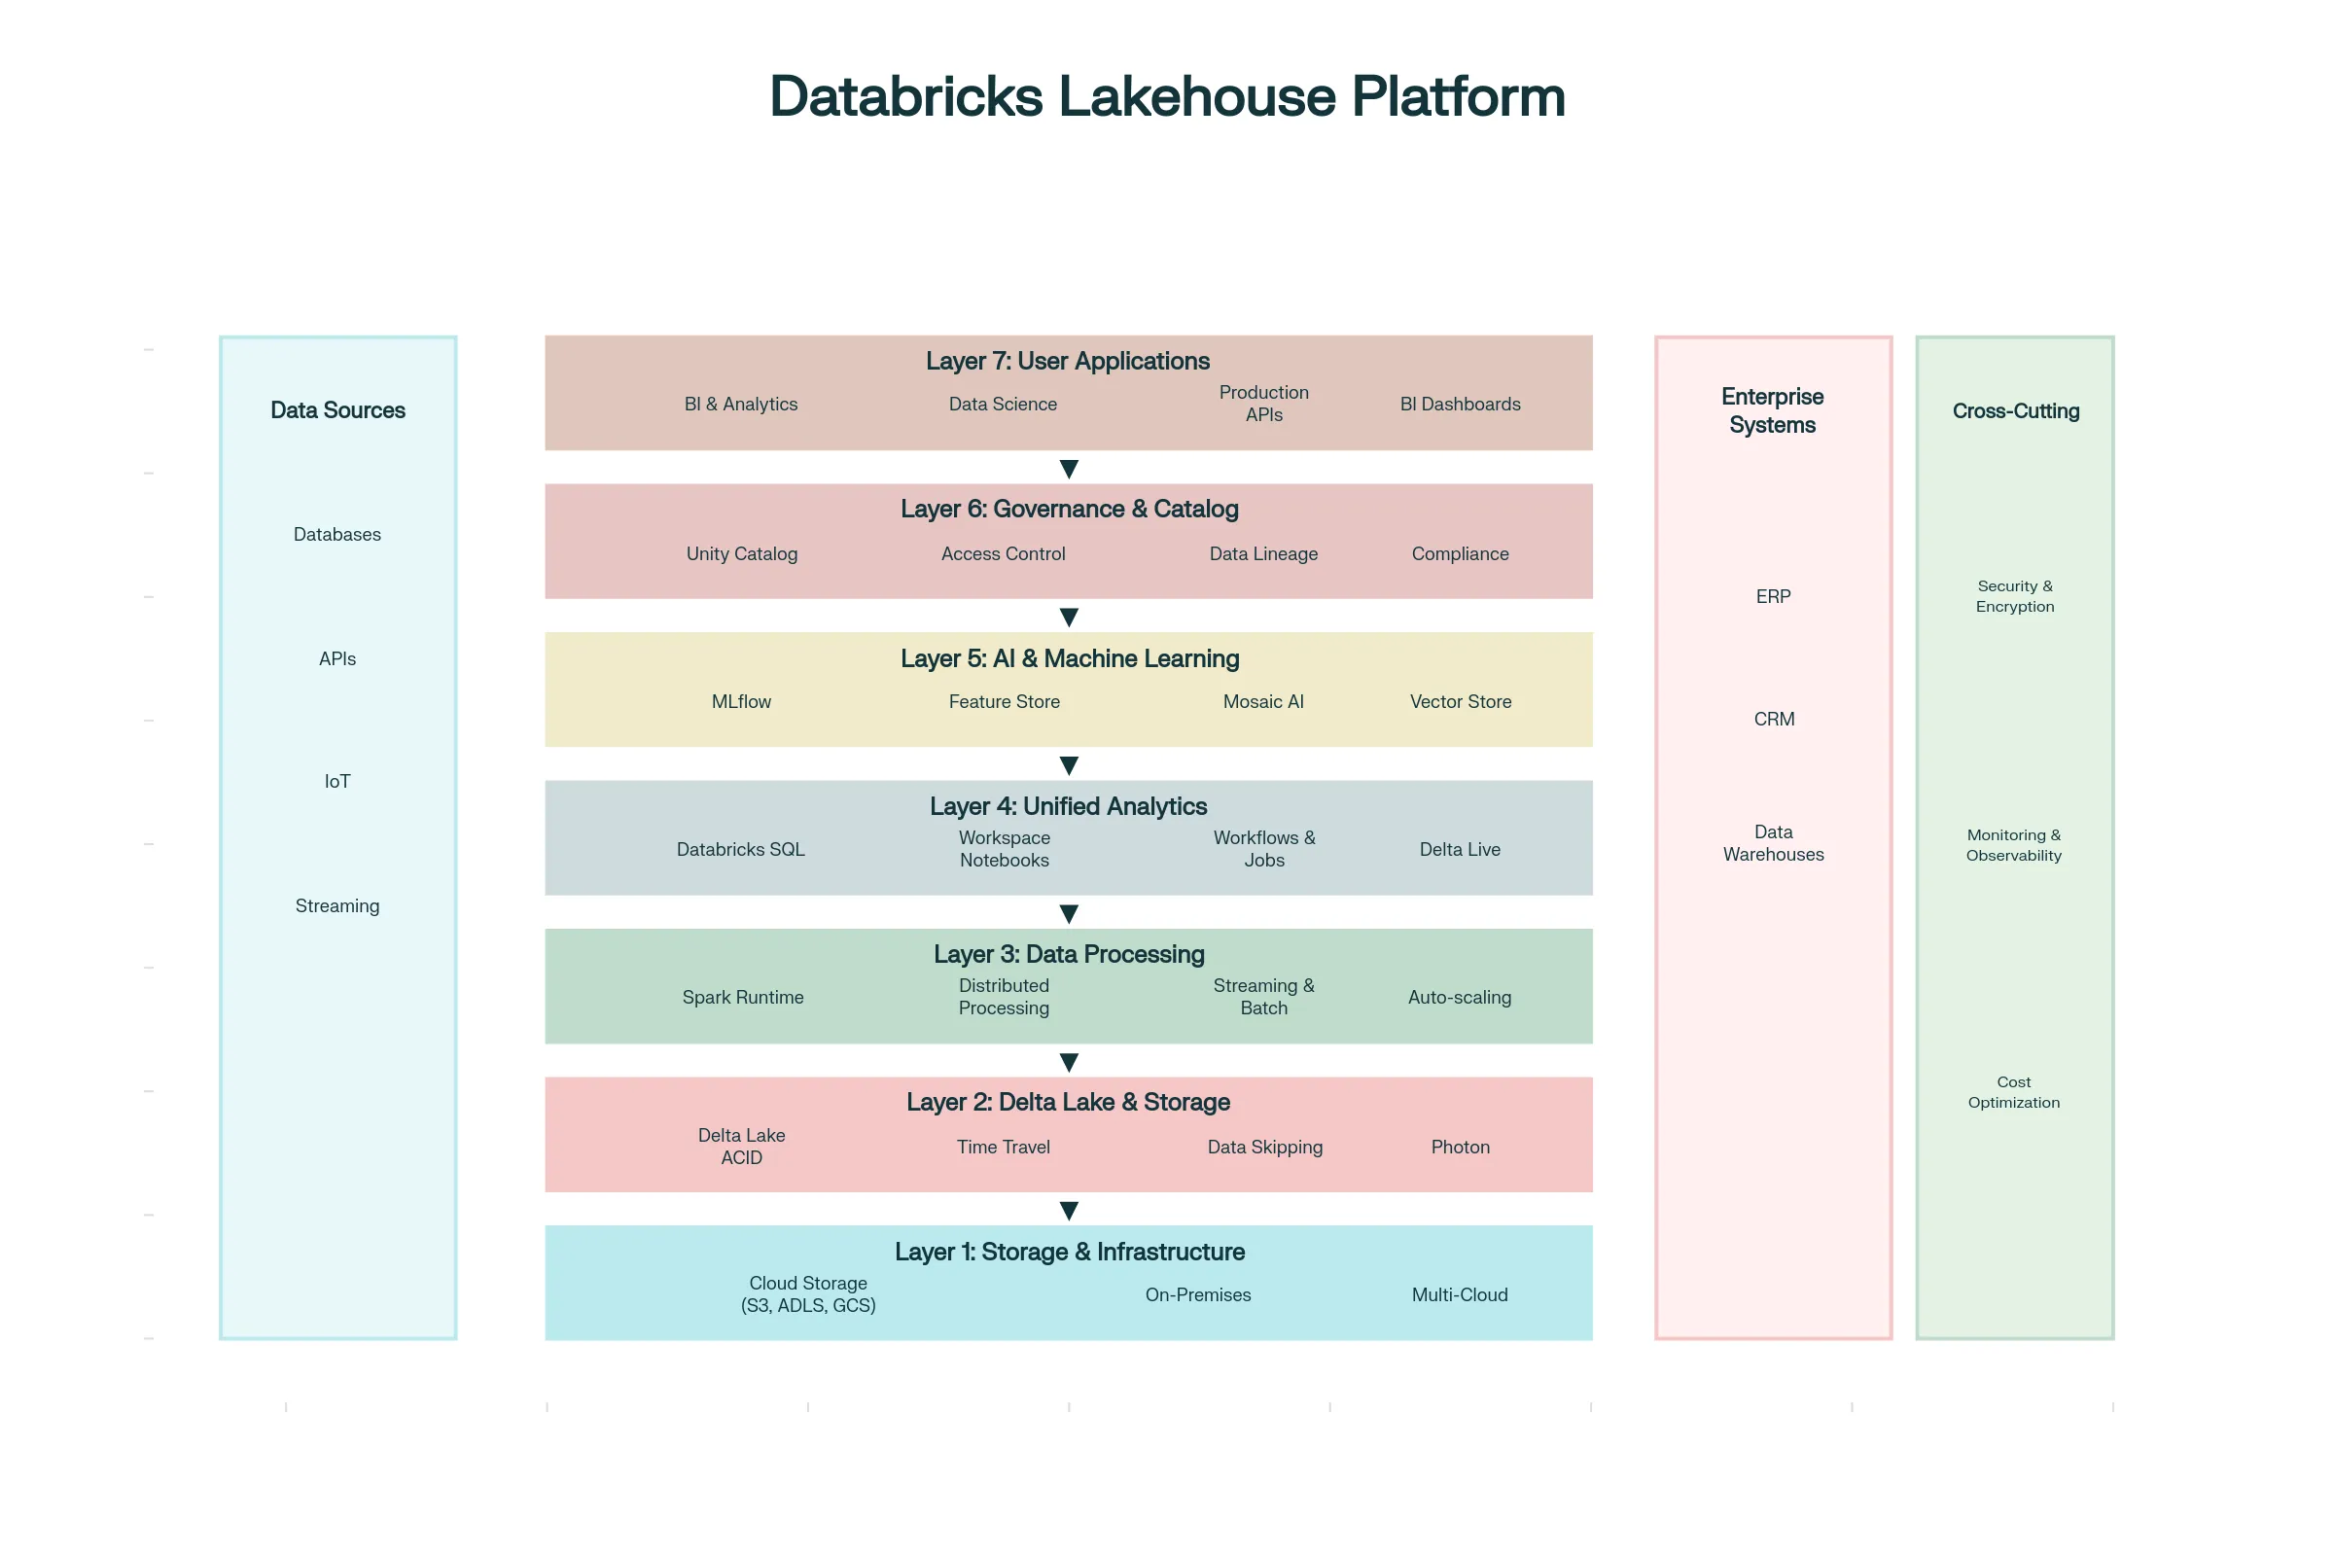Screen dimensions: 2334x1556
Task: Switch to Layer 4: Unified Analytics section
Action: click(x=1069, y=806)
